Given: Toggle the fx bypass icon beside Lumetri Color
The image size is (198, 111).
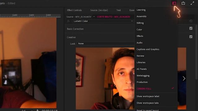Looking at the screenshot, I should point(68,21).
